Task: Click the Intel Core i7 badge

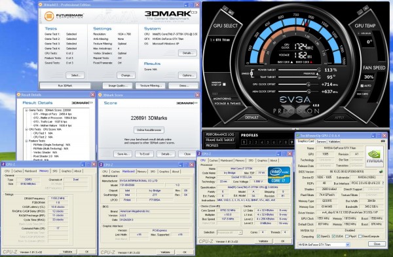Action: click(279, 174)
